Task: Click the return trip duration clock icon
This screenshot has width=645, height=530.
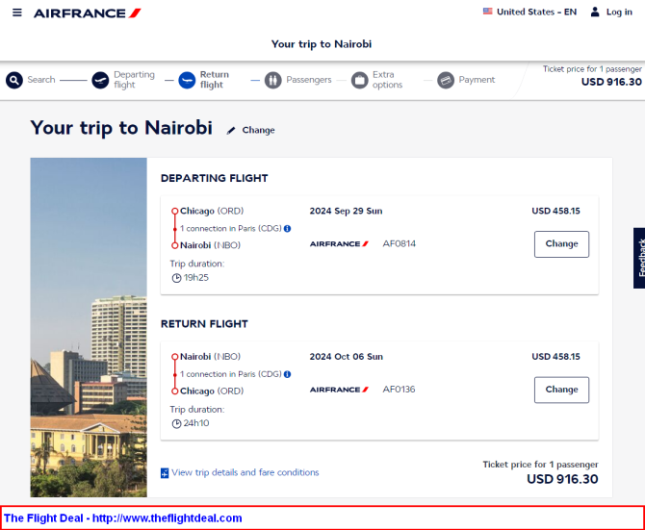Action: click(176, 423)
